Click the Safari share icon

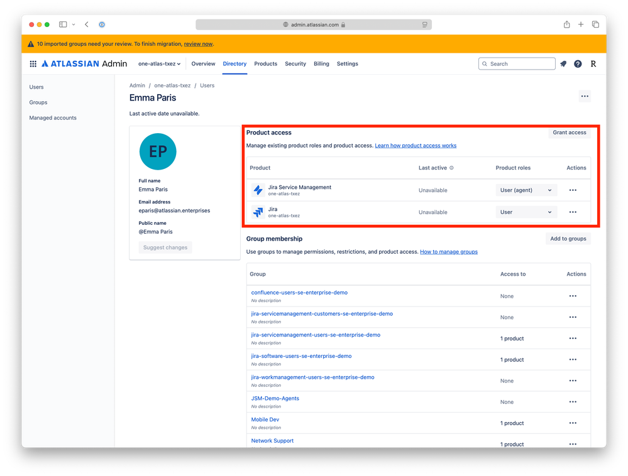[567, 24]
